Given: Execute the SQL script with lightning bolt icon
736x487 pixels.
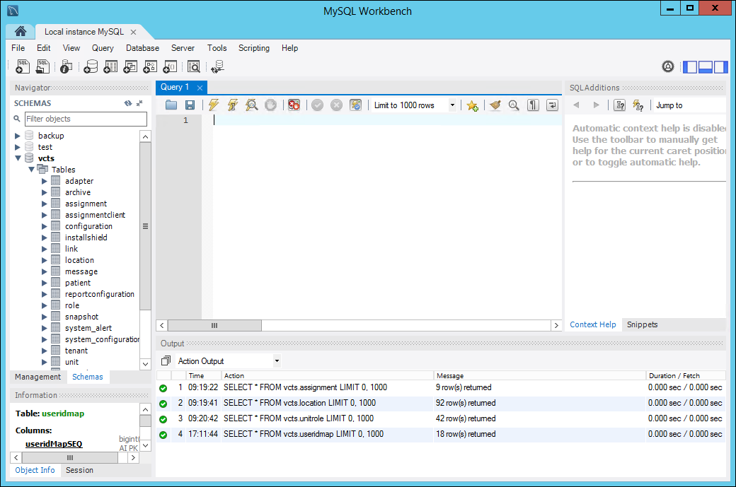Looking at the screenshot, I should (213, 105).
